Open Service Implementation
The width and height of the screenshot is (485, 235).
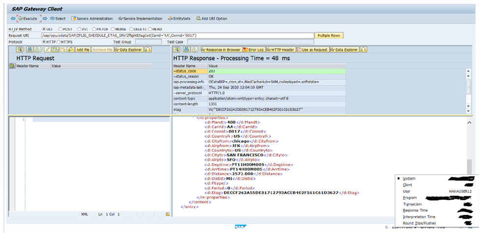[x=140, y=19]
